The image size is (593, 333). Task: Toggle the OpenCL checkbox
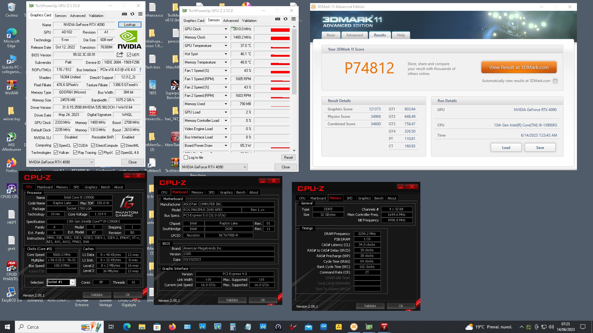(56, 145)
